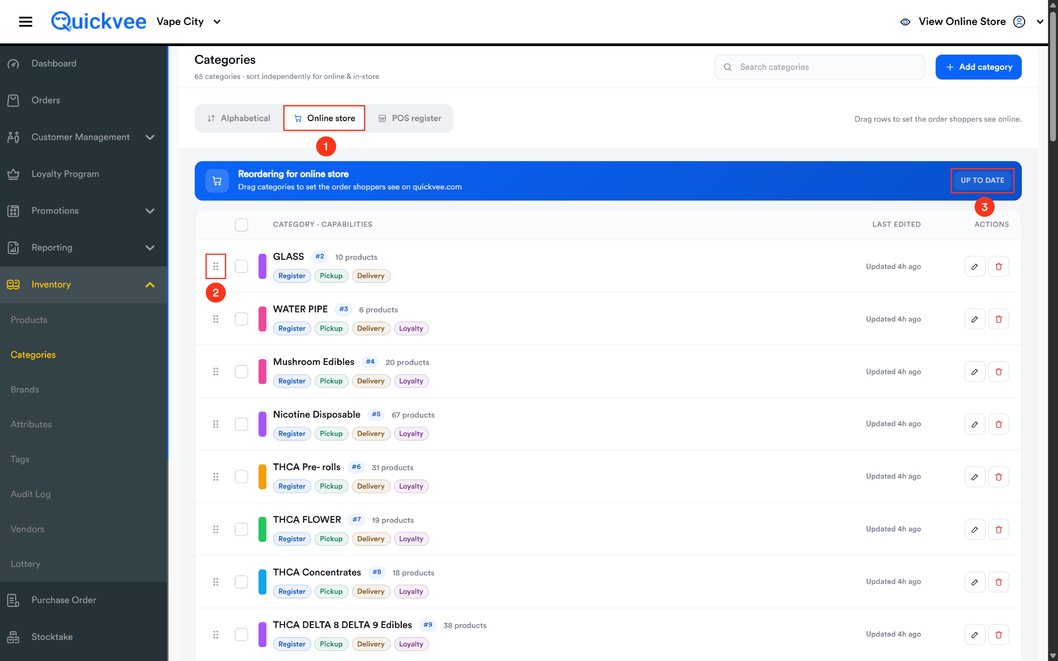Viewport: 1058px width, 661px height.
Task: Edit the THCA FLOWER category
Action: [974, 529]
